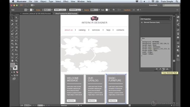Open the Stroke panel lines icon
The width and height of the screenshot is (190, 107).
coord(178,43)
